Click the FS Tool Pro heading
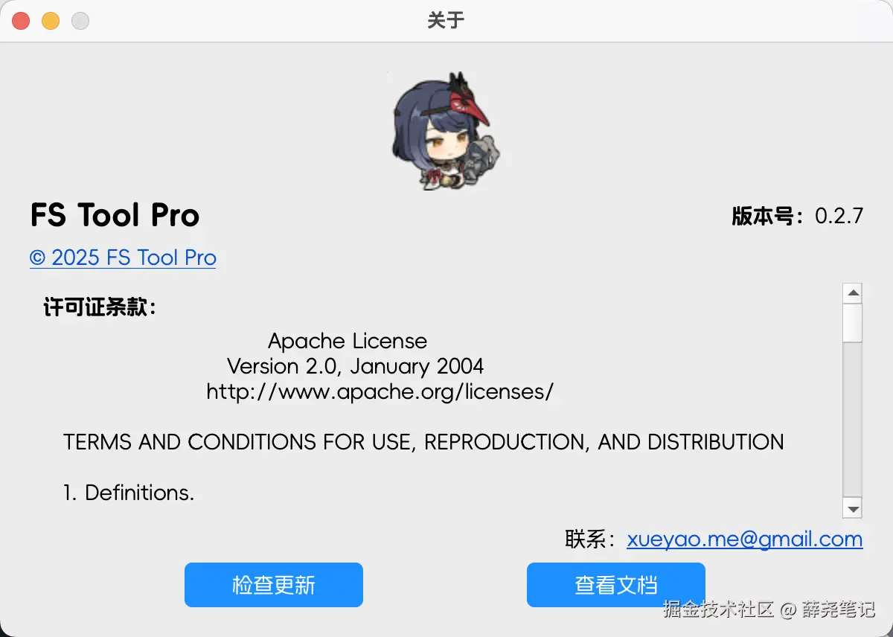The image size is (893, 637). point(115,215)
